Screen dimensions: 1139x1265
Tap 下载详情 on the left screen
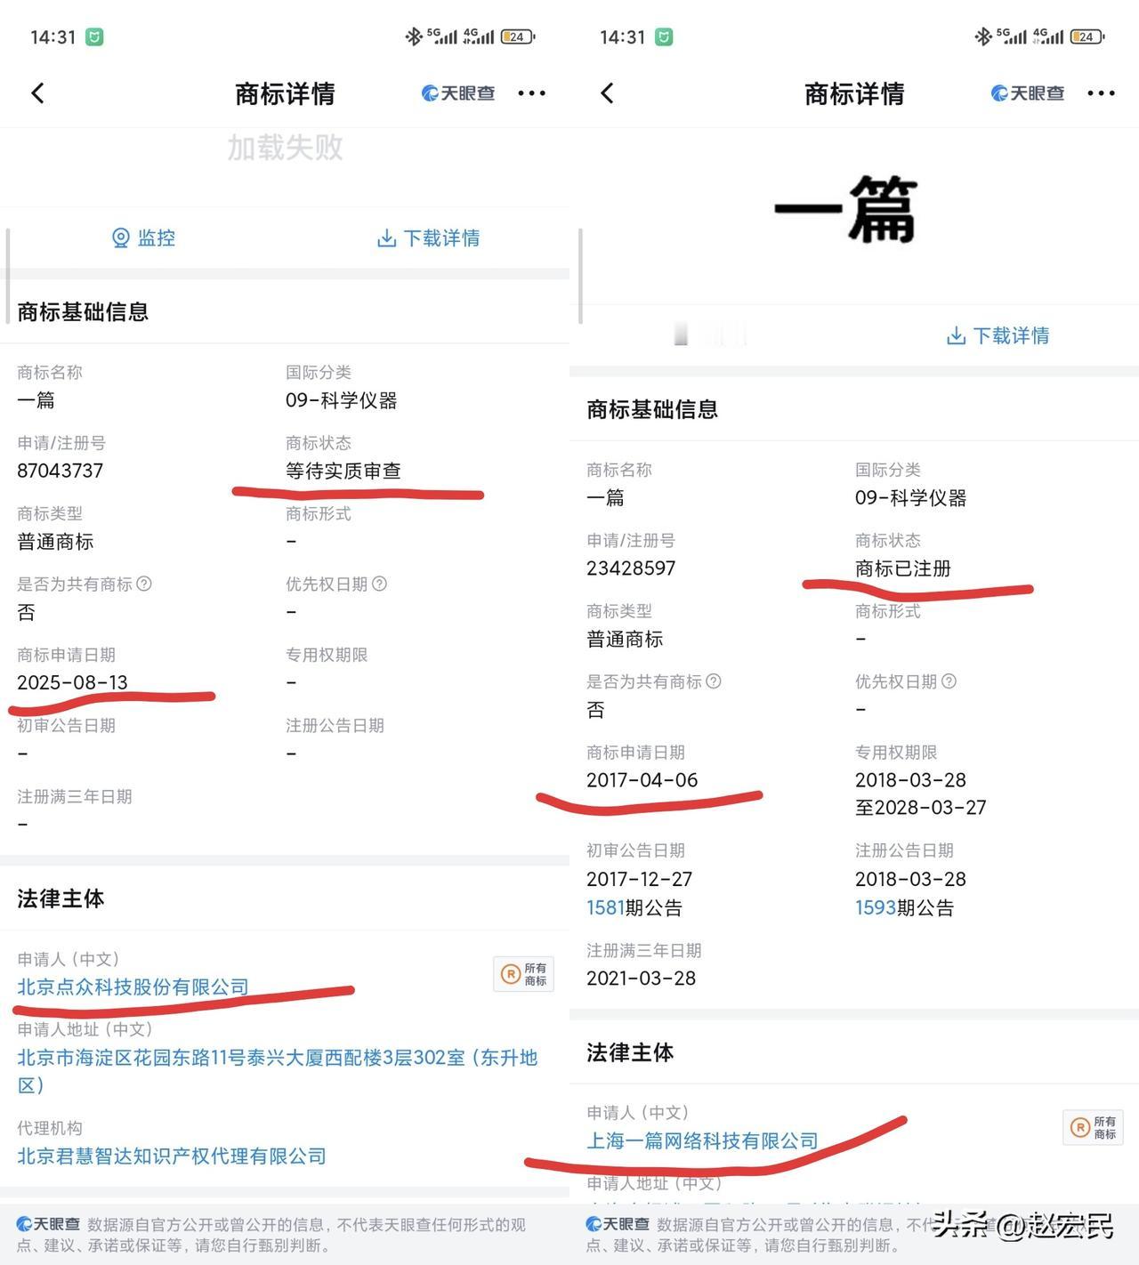pos(429,238)
